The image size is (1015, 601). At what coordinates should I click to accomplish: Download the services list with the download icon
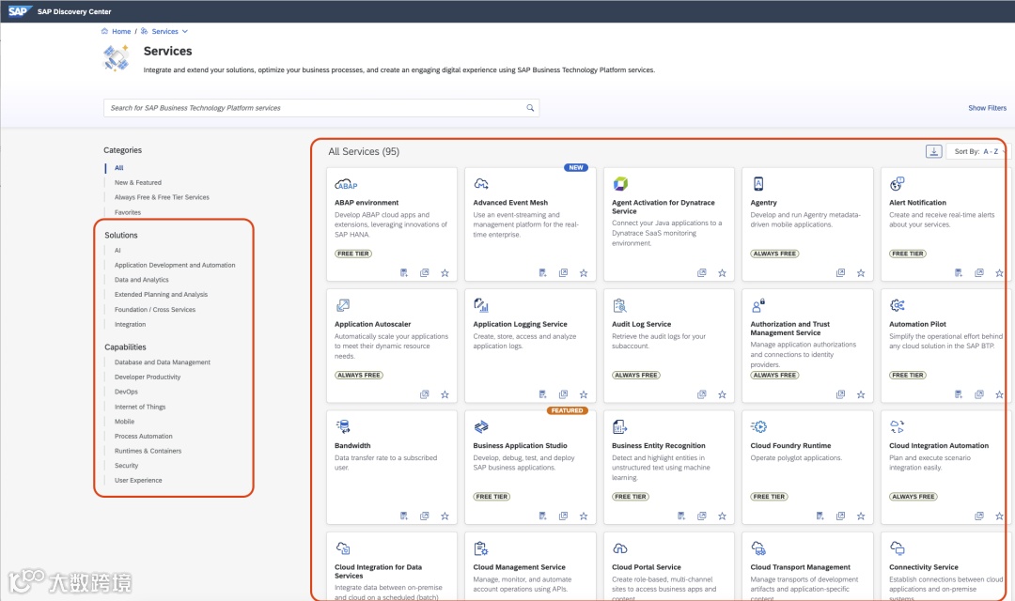[x=933, y=151]
